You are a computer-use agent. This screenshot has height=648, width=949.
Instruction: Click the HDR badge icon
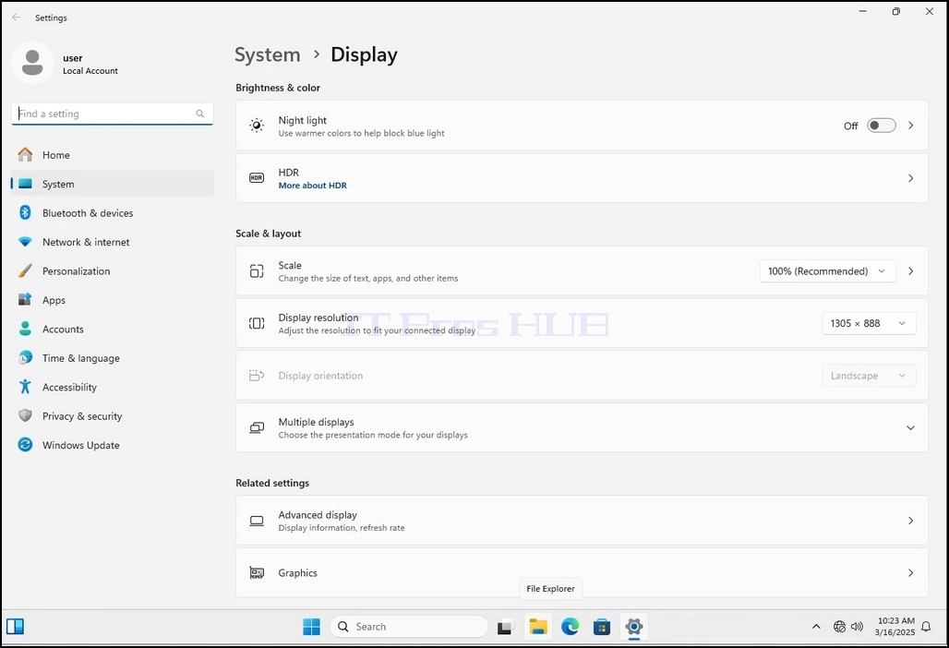pos(257,178)
